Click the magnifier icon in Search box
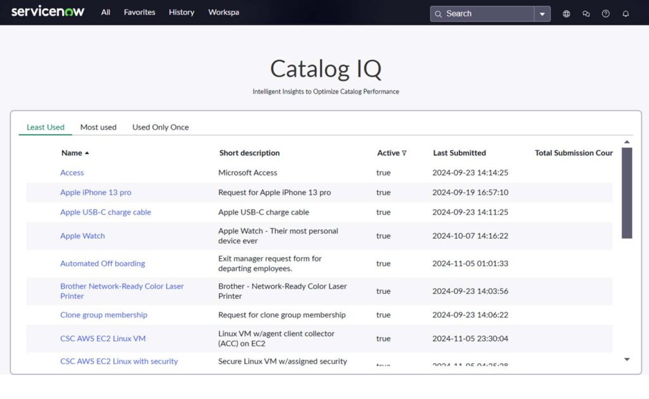 (438, 14)
